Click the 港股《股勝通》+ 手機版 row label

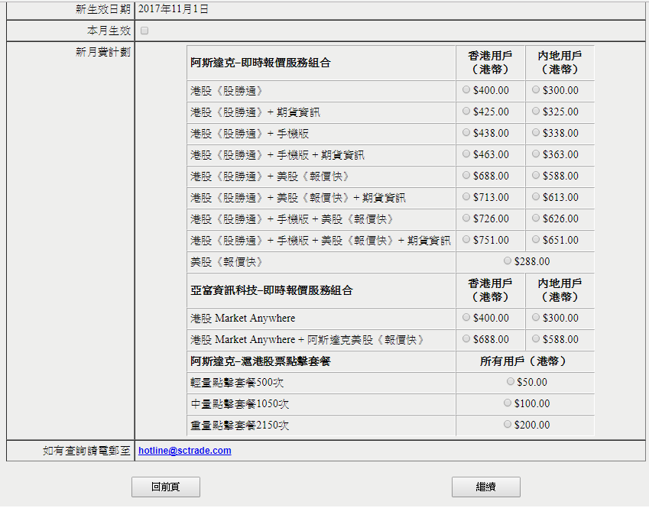click(x=249, y=134)
